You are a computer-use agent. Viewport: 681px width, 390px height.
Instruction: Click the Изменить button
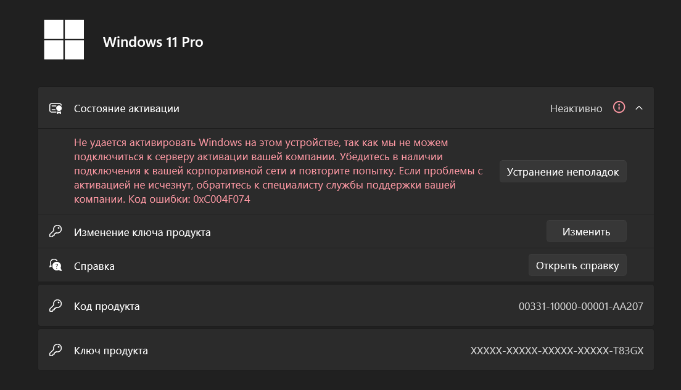click(x=587, y=231)
